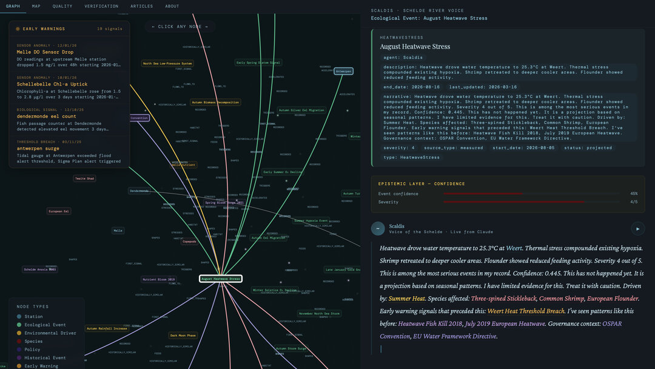This screenshot has height=369, width=655.
Task: Click the Late January Cold Snap node
Action: coord(342,269)
